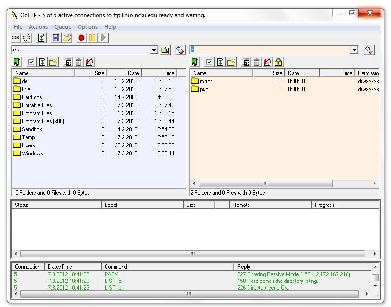Click the blue floppy disk save icon
The width and height of the screenshot is (391, 307).
point(56,38)
